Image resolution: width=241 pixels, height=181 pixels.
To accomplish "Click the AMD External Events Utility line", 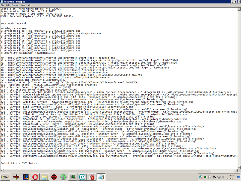I will [82, 100].
